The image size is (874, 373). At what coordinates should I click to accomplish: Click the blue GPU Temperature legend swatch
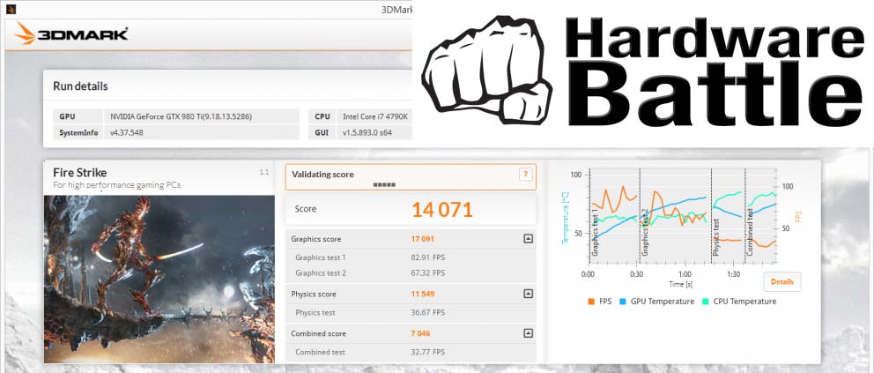pos(624,302)
